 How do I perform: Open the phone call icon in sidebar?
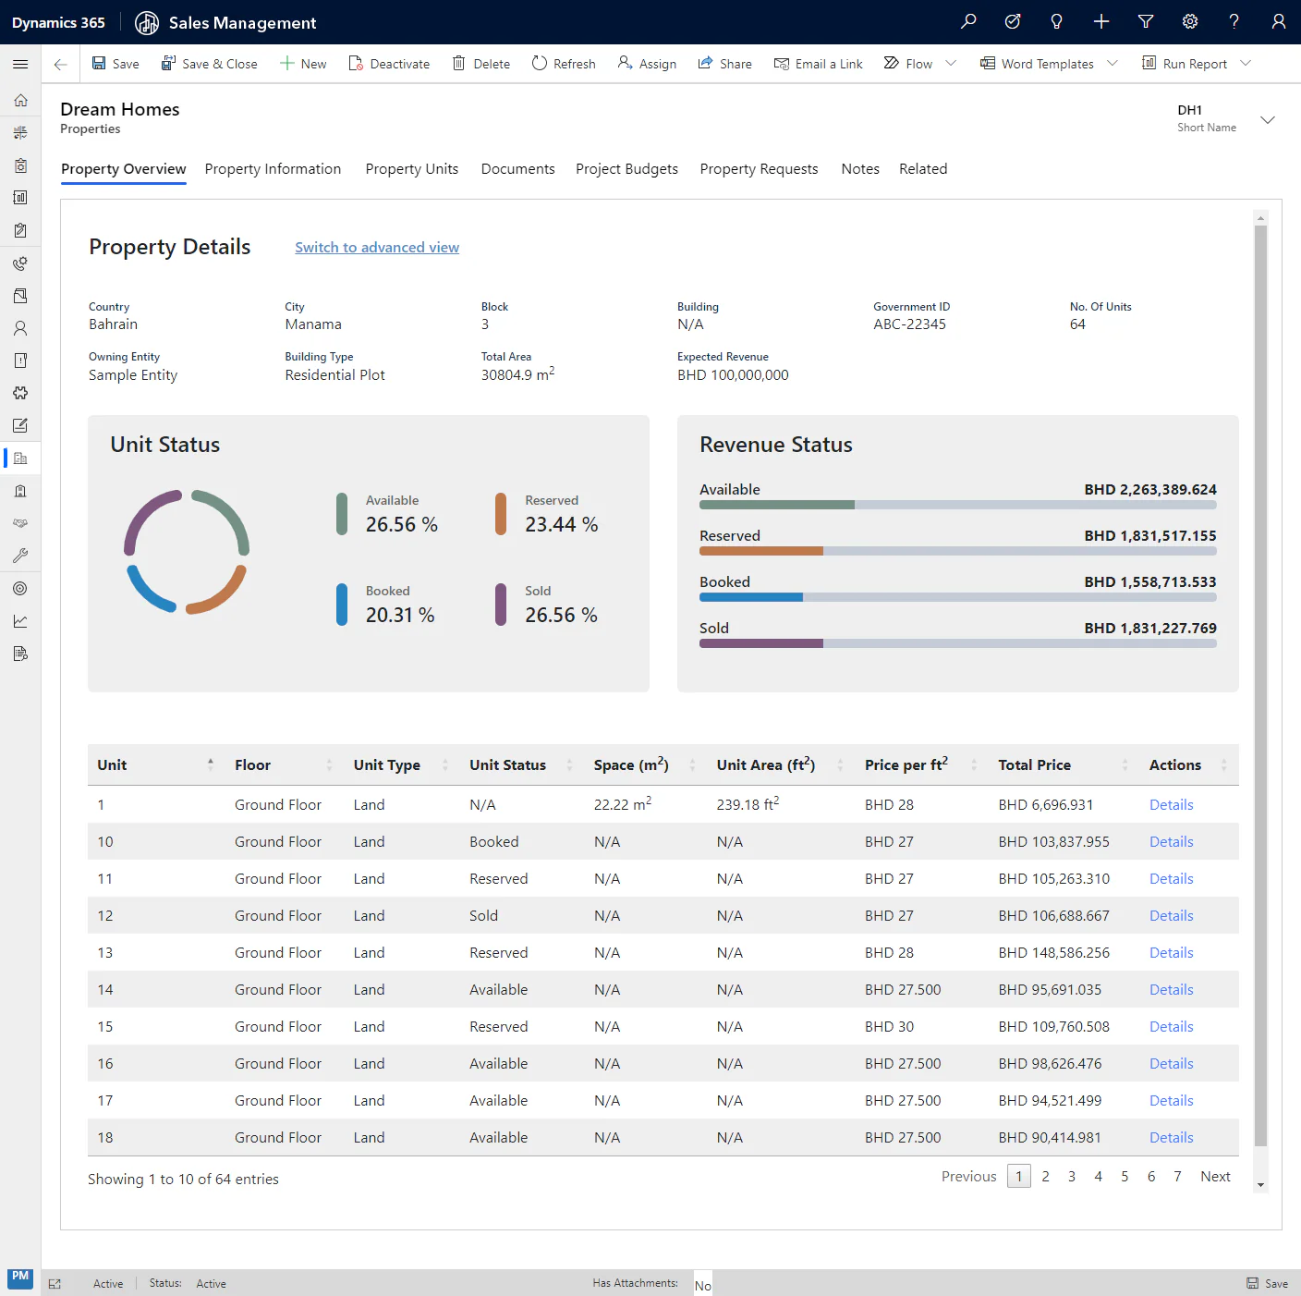(20, 263)
